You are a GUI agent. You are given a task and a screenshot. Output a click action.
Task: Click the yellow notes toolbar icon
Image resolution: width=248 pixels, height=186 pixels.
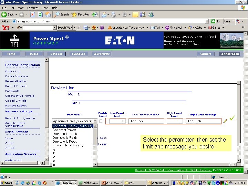pyautogui.click(x=135, y=14)
